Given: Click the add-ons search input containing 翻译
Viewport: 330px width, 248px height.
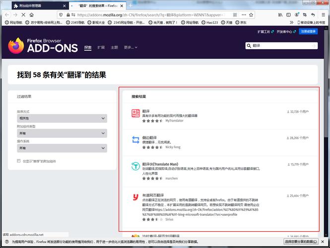Looking at the screenshot, I should pos(281,46).
